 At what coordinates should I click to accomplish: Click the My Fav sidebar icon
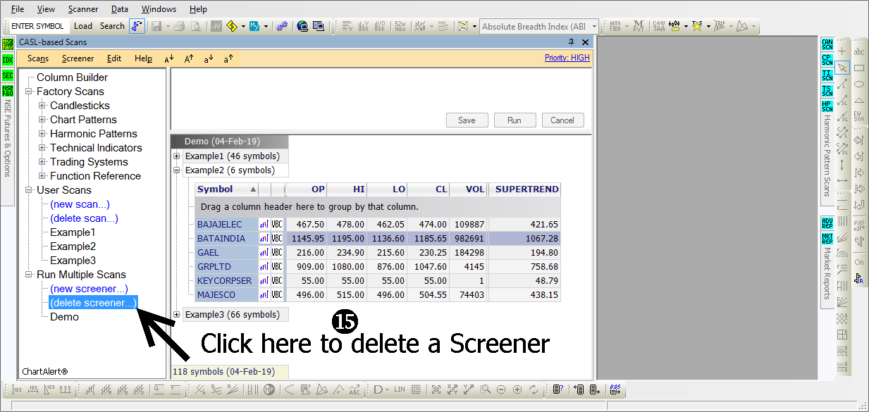point(7,44)
